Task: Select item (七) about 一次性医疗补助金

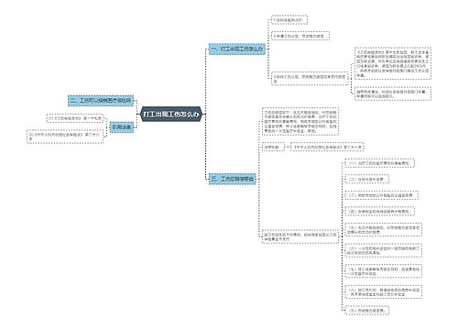Action: coord(384,271)
